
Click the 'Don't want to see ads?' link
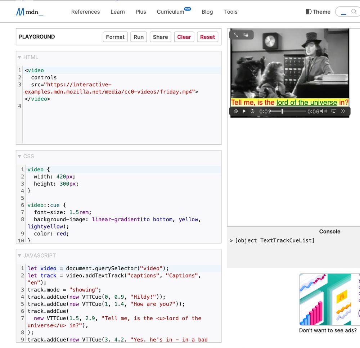pos(328,330)
